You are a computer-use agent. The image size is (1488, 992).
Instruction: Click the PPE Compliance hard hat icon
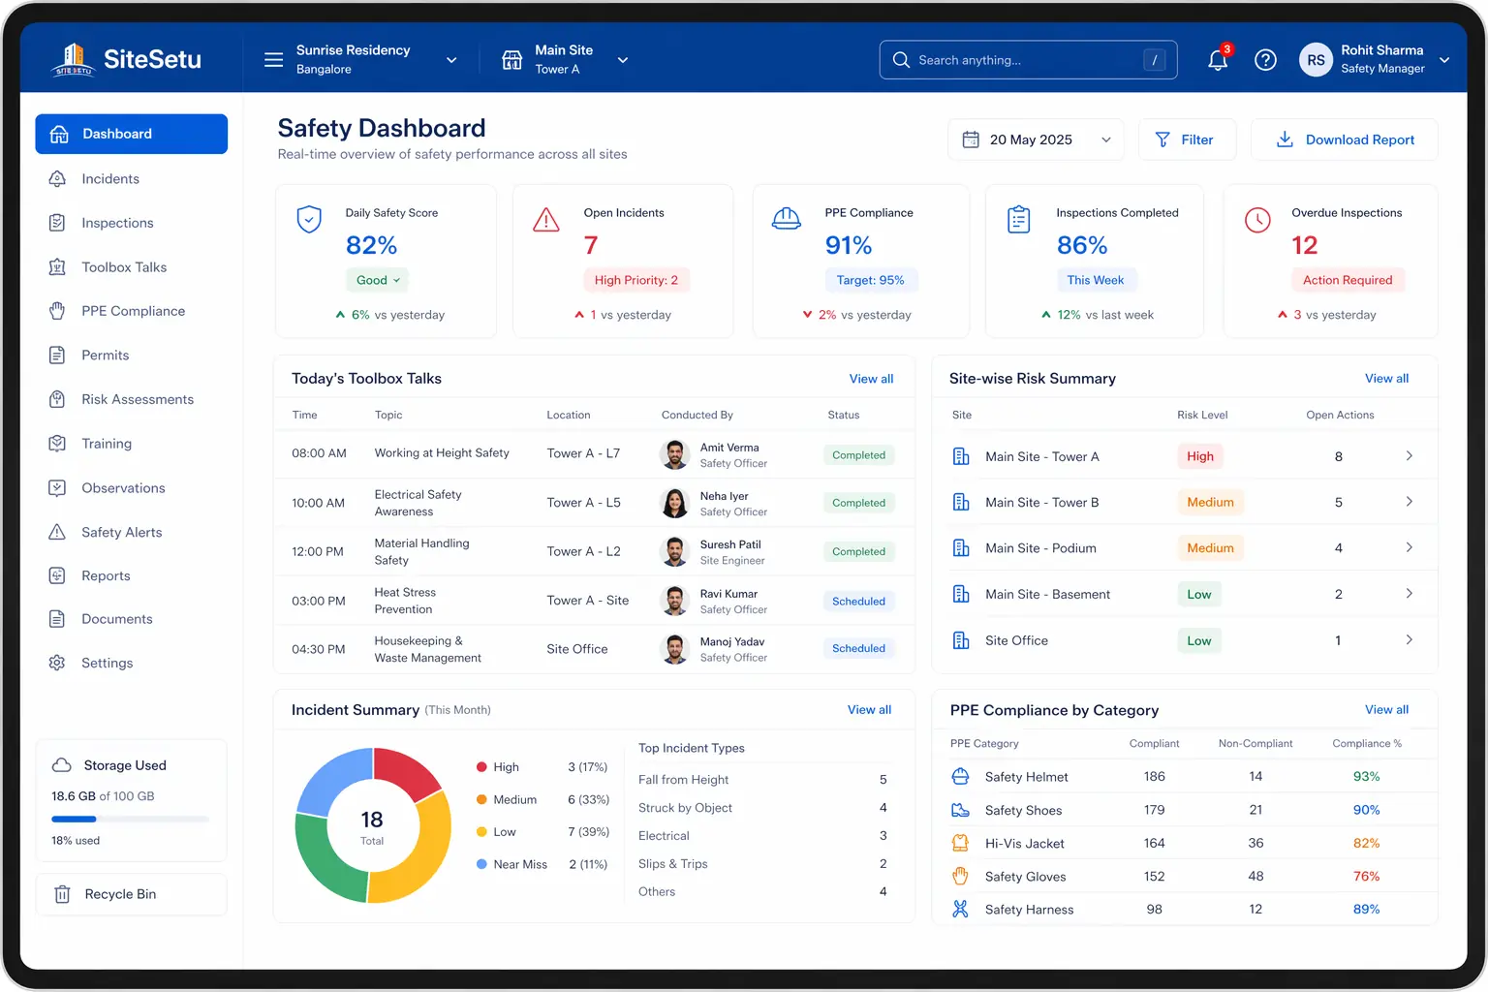[x=787, y=219]
